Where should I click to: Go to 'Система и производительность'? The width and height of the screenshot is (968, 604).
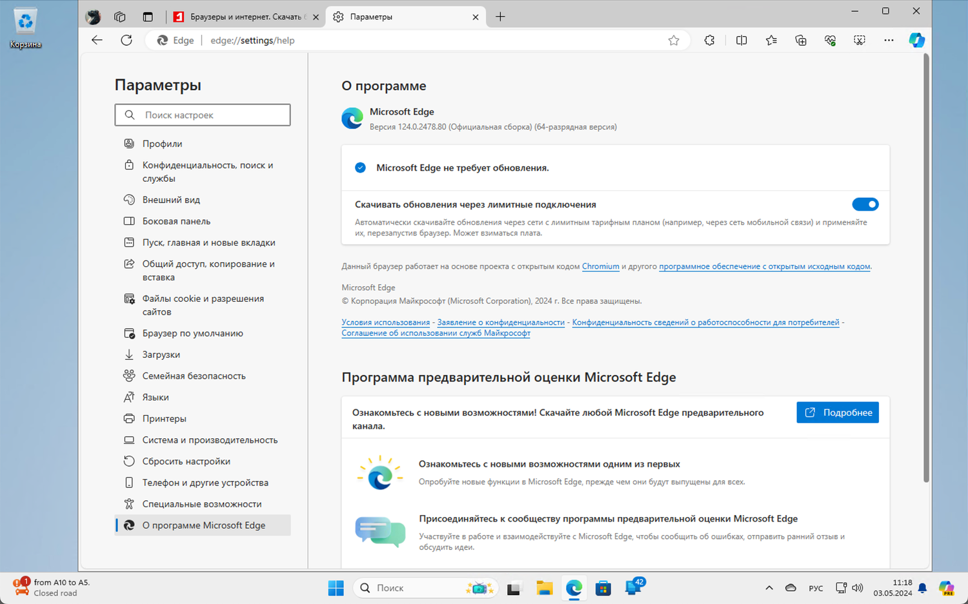[x=203, y=440]
